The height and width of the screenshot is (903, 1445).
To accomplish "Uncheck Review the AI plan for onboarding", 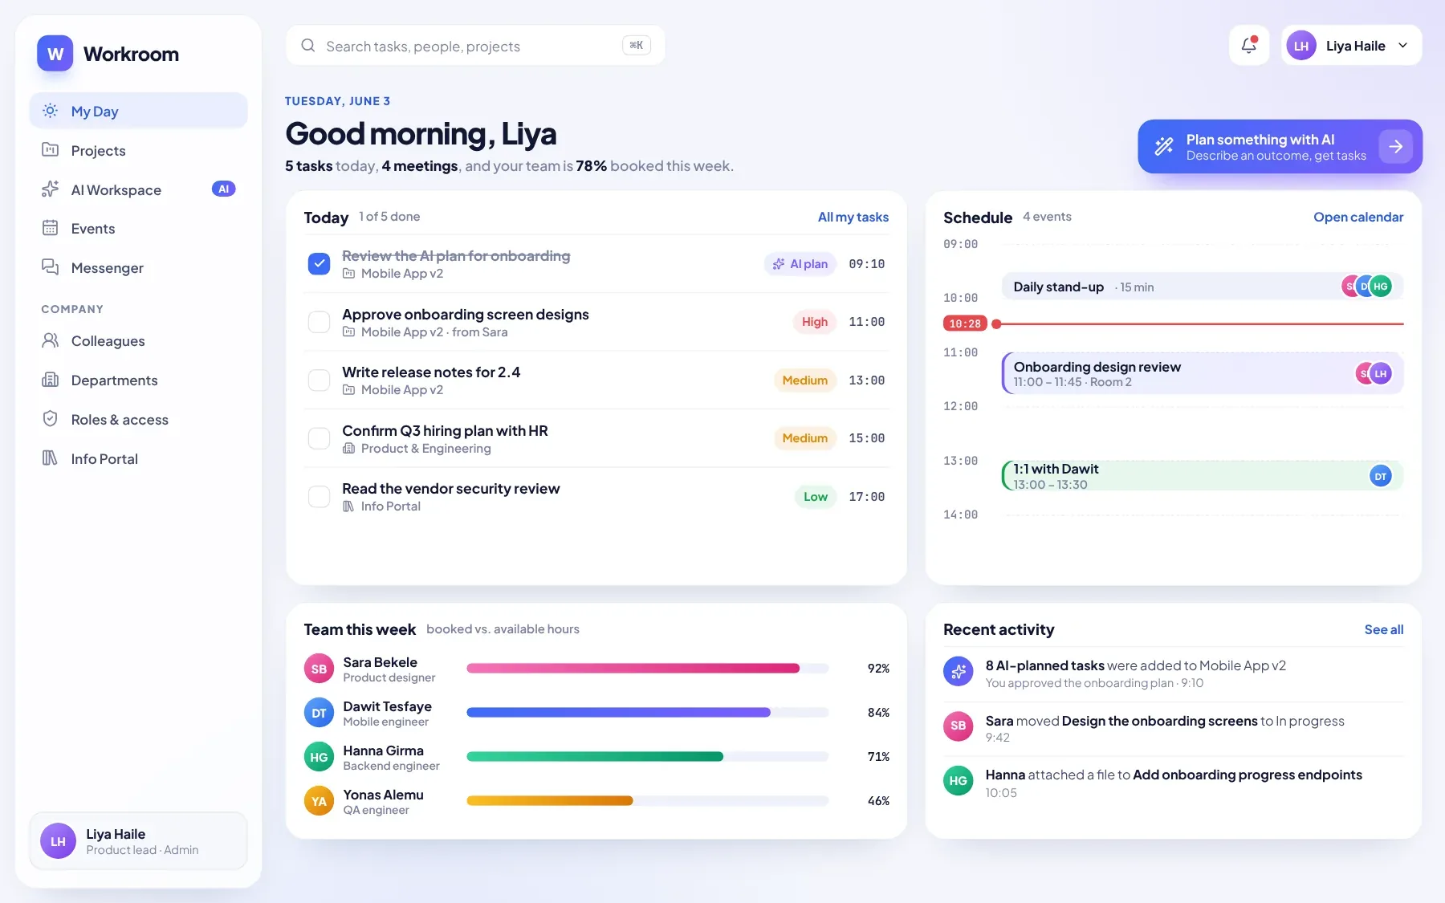I will coord(319,263).
